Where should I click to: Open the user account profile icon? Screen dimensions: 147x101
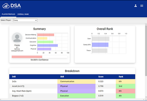pyautogui.click(x=136, y=6)
